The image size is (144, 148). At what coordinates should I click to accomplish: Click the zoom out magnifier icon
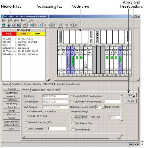point(67,25)
